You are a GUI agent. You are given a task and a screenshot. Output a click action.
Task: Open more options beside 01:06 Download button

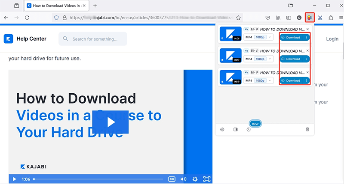tap(307, 38)
